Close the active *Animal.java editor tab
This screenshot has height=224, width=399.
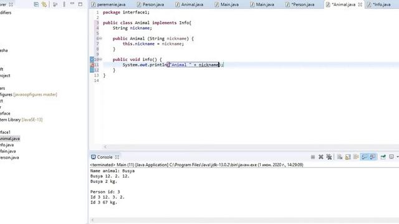click(360, 4)
